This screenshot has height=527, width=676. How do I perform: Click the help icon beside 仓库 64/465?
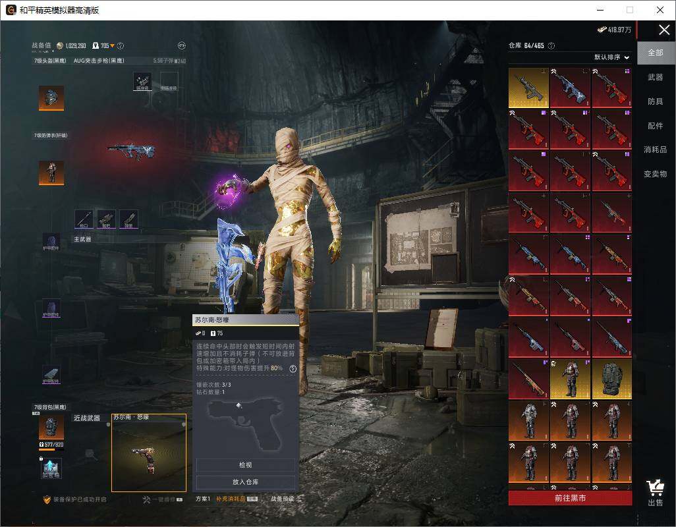tap(551, 45)
